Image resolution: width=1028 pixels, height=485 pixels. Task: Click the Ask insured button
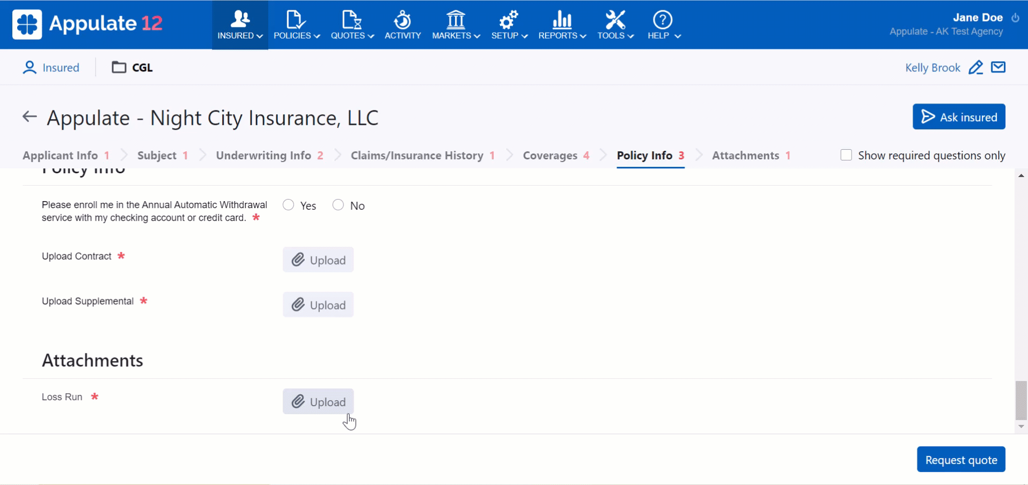959,116
